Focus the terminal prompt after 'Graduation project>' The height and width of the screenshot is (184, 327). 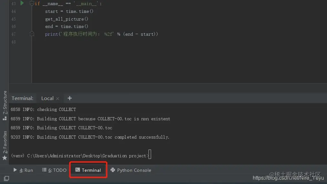149,154
